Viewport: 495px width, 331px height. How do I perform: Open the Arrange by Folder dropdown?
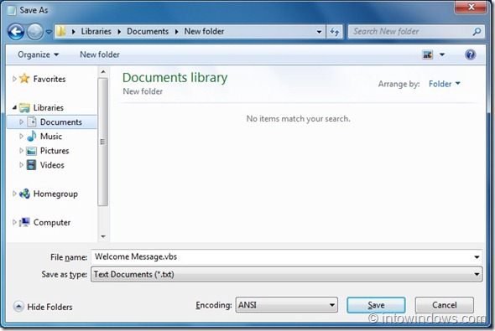pyautogui.click(x=444, y=84)
